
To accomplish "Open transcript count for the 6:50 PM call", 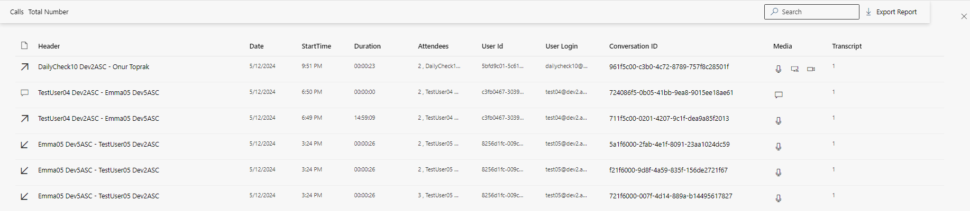I will [x=834, y=92].
